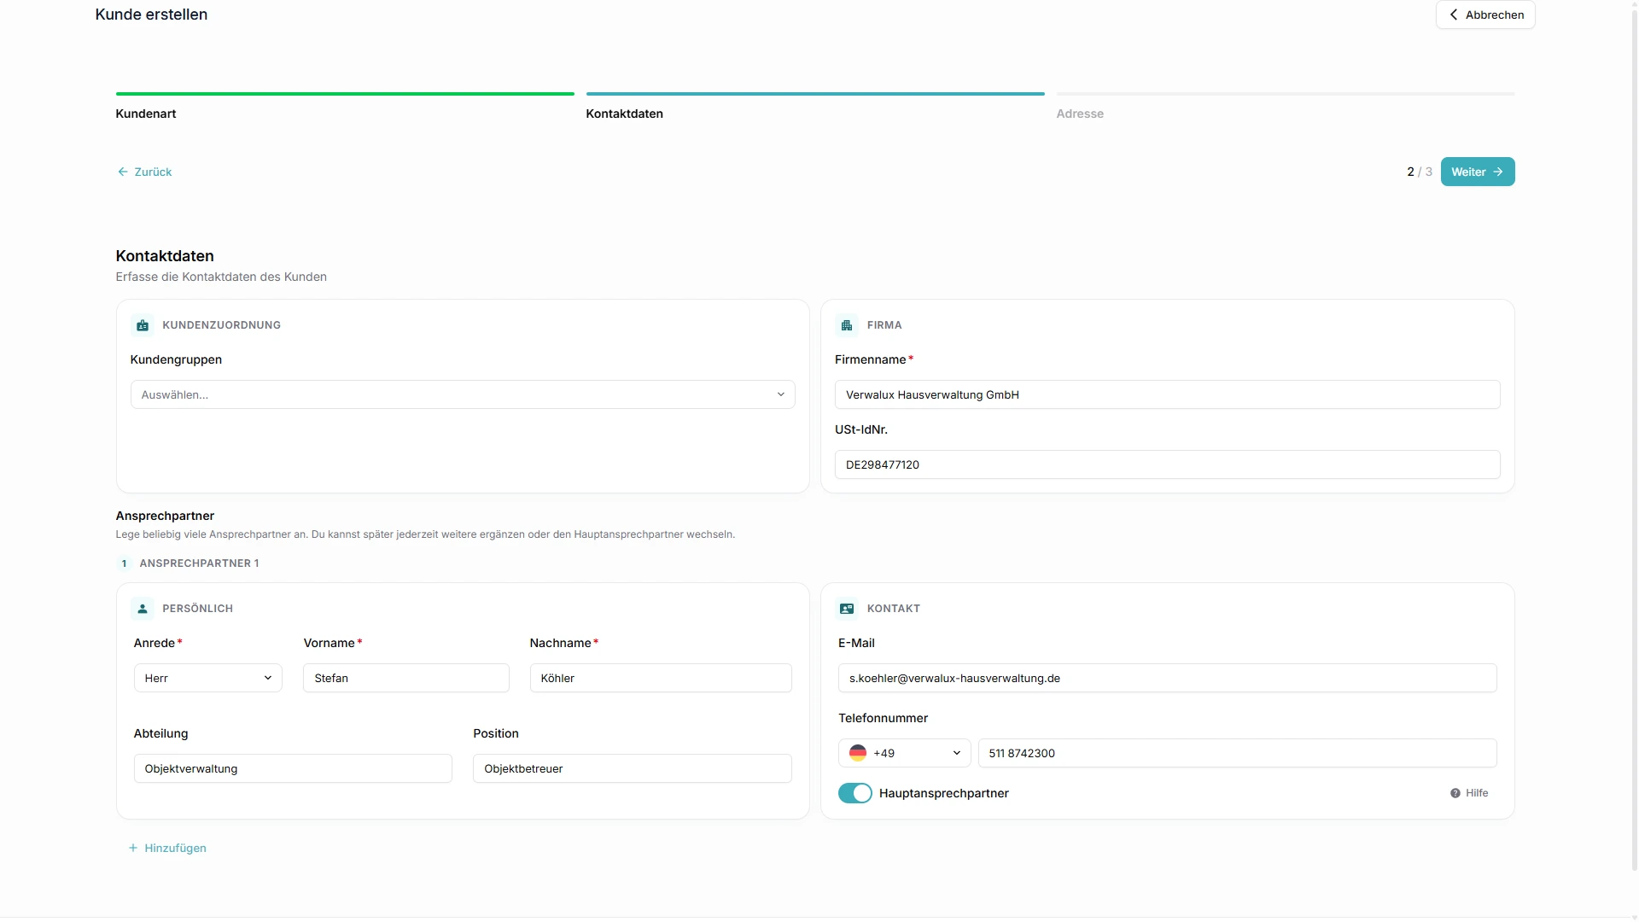Click the Hilfe question mark icon

tap(1455, 793)
